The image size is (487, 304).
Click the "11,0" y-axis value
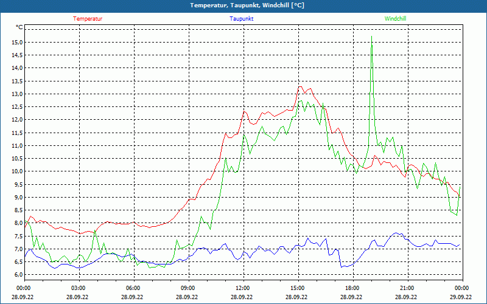point(18,145)
